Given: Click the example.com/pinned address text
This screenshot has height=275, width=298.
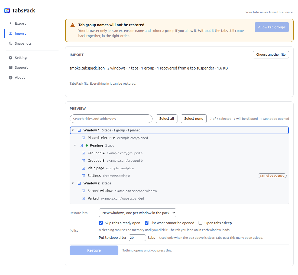Looking at the screenshot, I should (x=132, y=138).
